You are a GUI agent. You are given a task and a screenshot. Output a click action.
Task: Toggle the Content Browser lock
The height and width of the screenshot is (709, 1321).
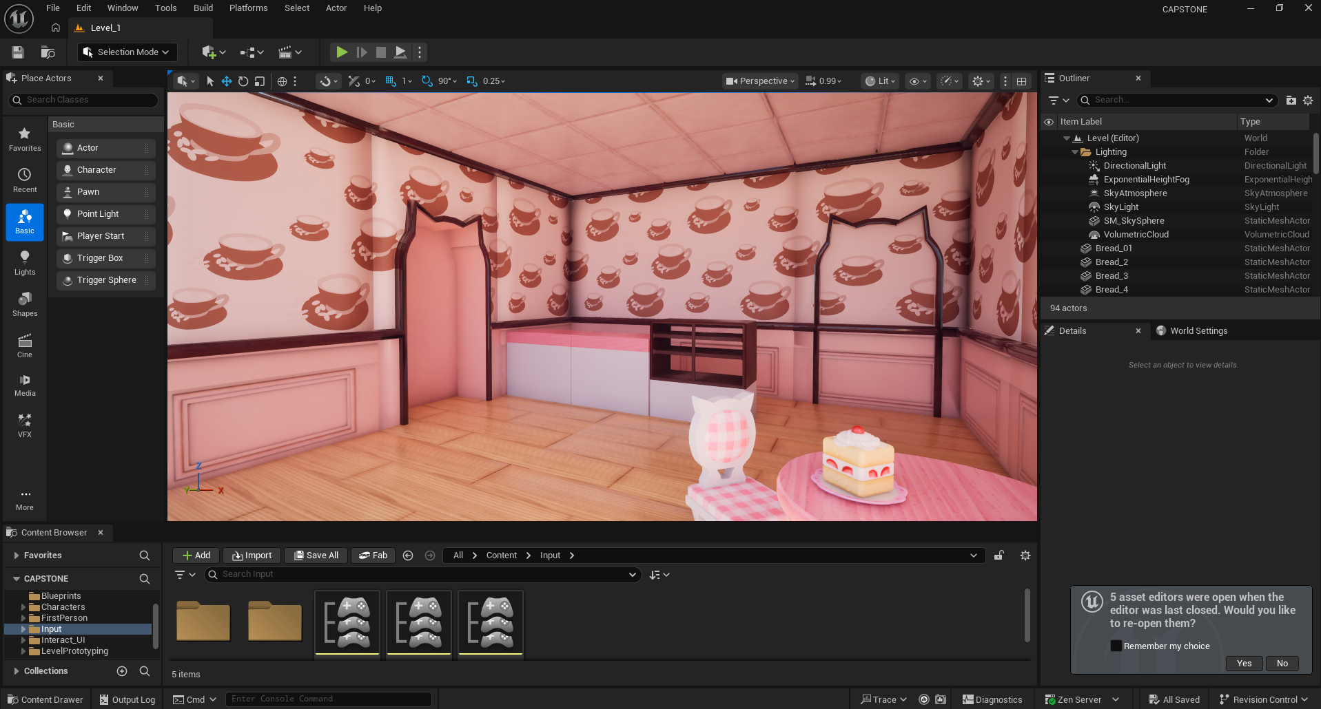999,555
